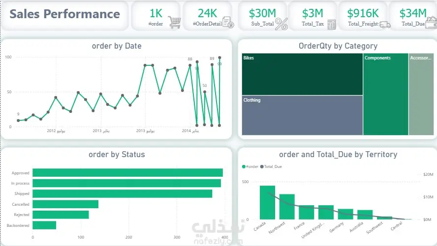Click the order by Date chart title
This screenshot has height=246, width=437.
click(x=117, y=46)
